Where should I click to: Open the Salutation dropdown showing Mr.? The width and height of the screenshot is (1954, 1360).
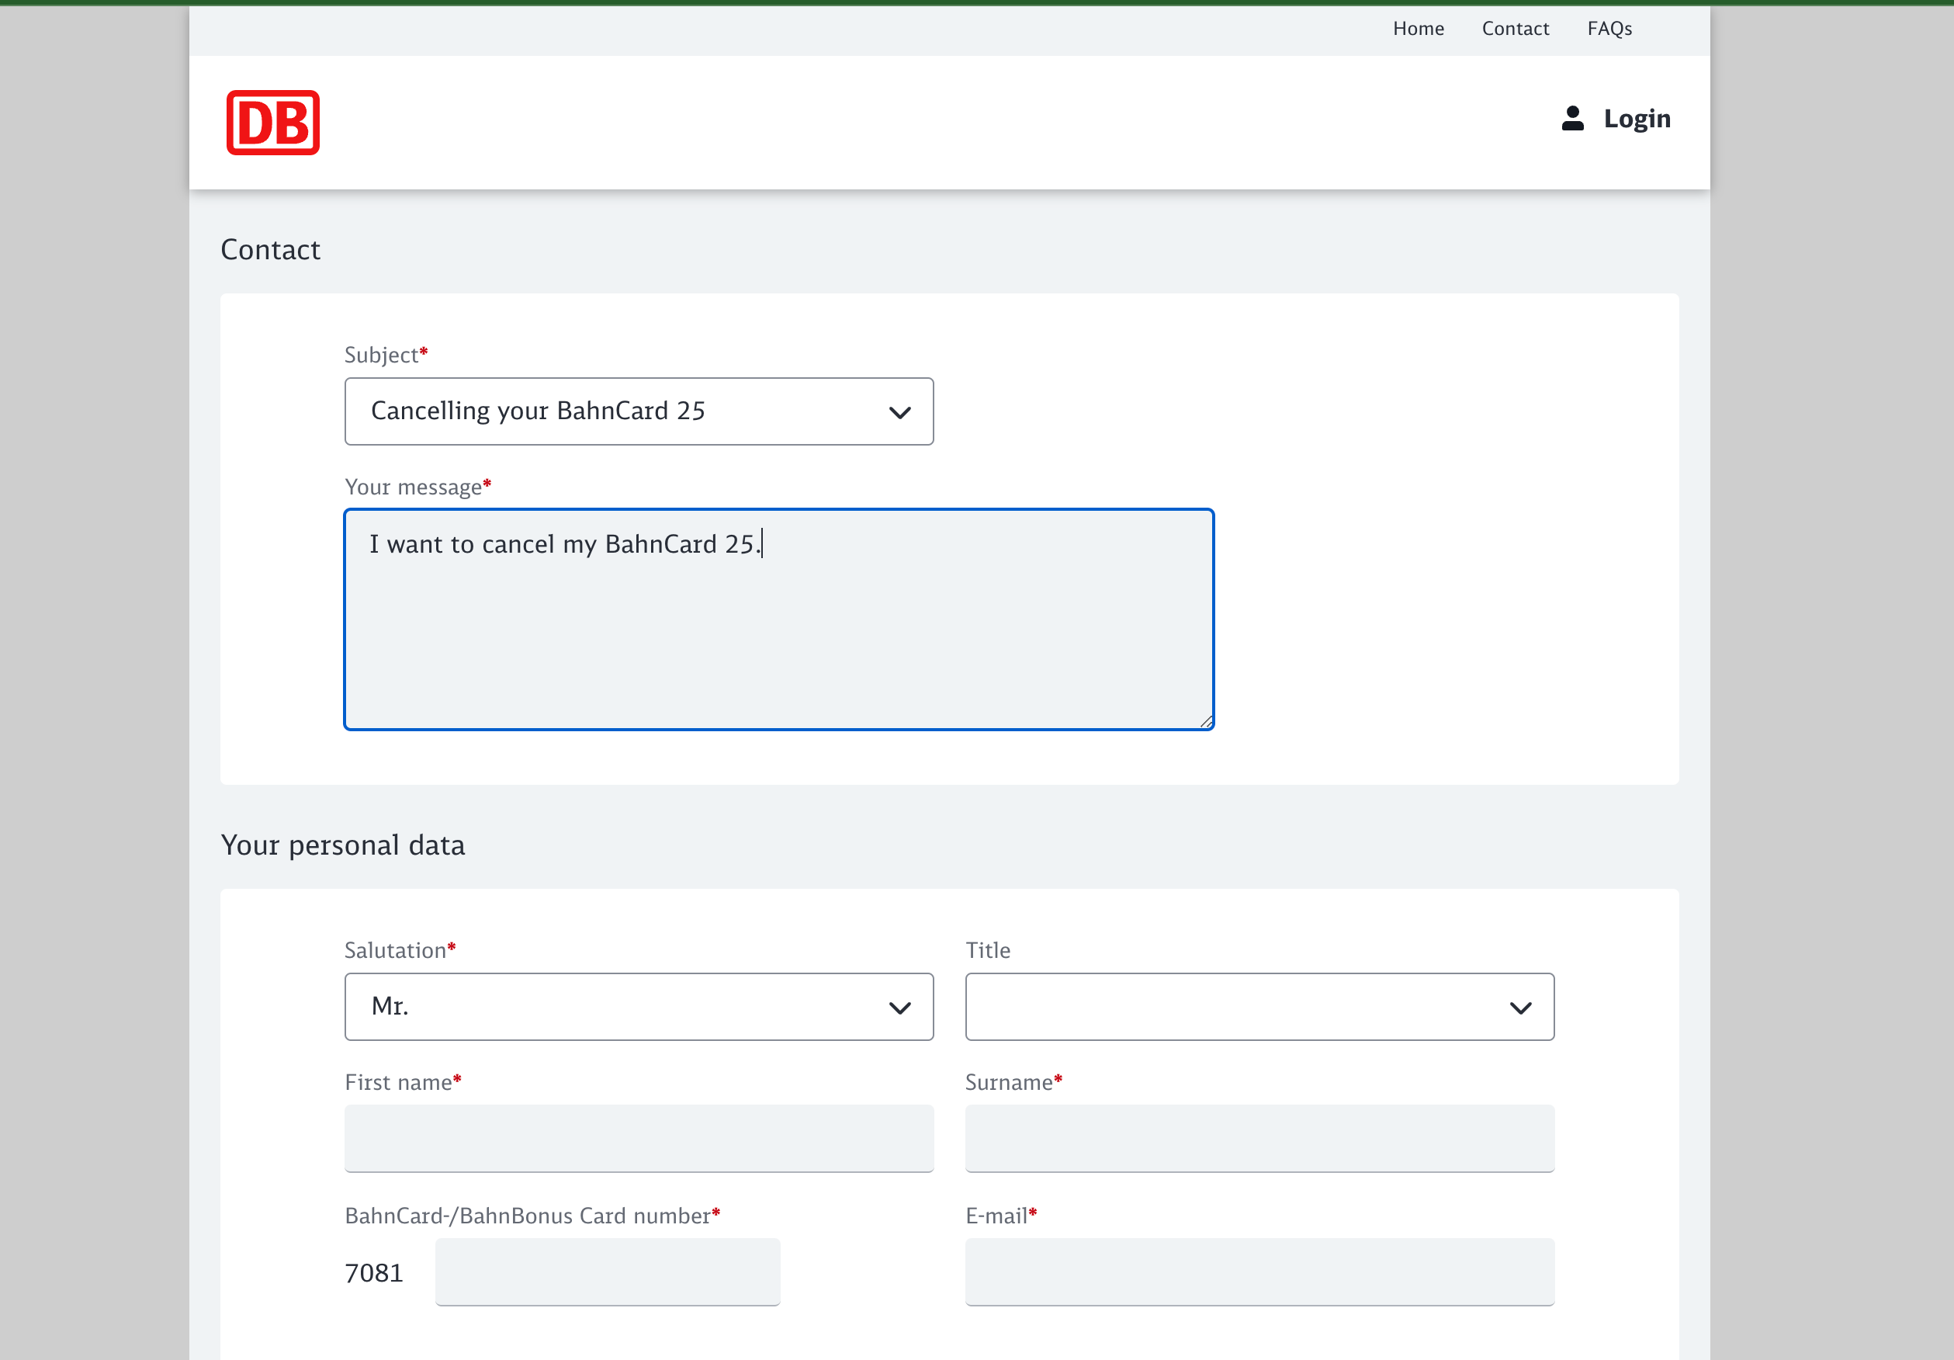(x=639, y=1007)
